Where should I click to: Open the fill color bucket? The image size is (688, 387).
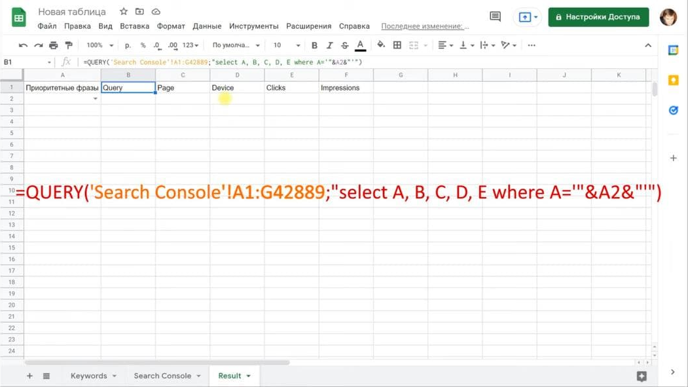point(381,45)
